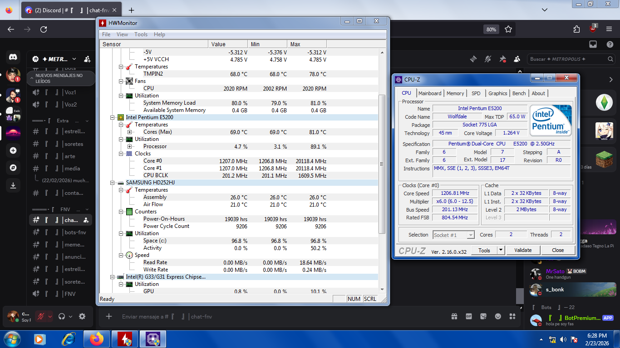Click the HWMonitor taskbar icon
Viewport: 620px width, 348px height.
(125, 339)
